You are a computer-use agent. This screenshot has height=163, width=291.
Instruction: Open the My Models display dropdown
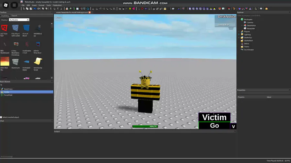click(x=19, y=20)
